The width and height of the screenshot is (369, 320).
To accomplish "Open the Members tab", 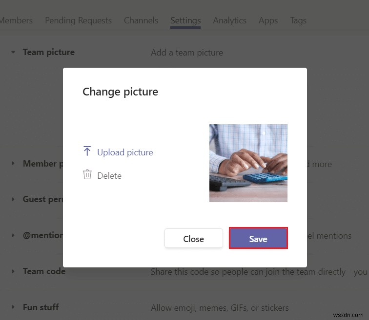I will [17, 20].
